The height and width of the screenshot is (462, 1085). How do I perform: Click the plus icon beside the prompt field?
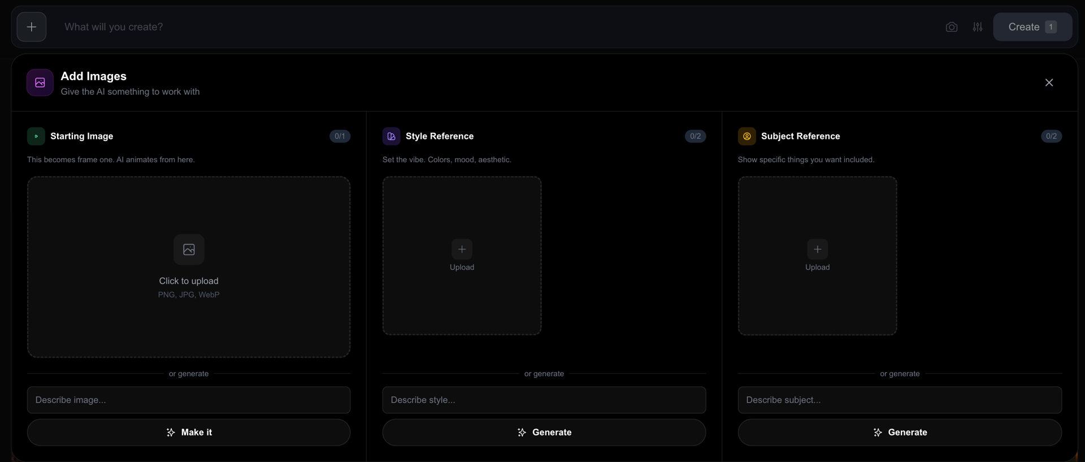pyautogui.click(x=32, y=27)
